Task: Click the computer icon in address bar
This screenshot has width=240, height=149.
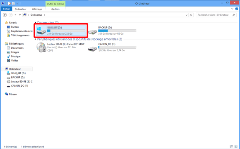Action: (x=25, y=15)
